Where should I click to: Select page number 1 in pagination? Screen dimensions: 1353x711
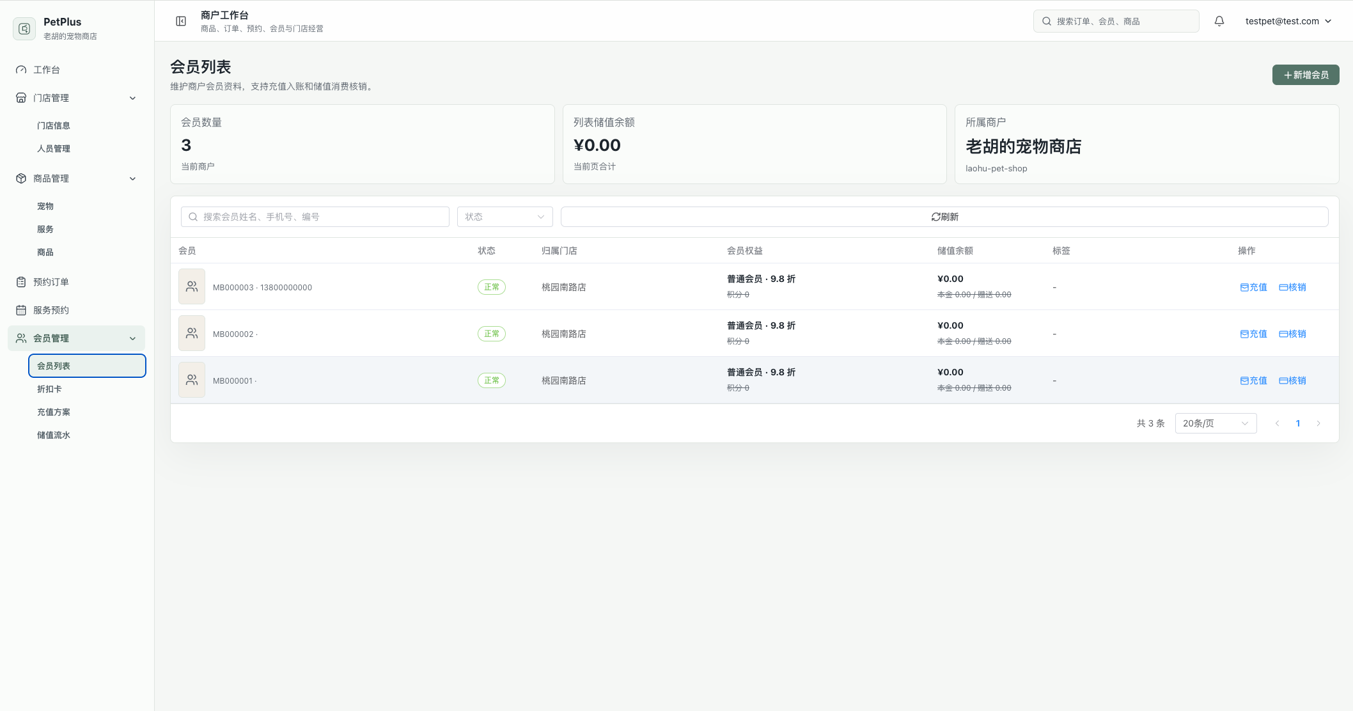pos(1298,423)
